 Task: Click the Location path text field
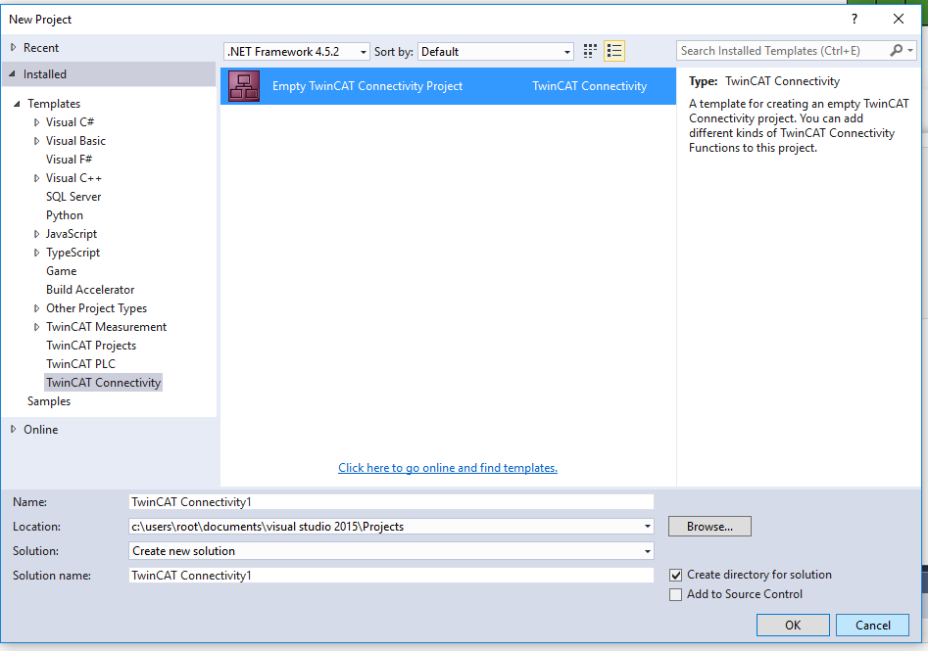coord(385,527)
